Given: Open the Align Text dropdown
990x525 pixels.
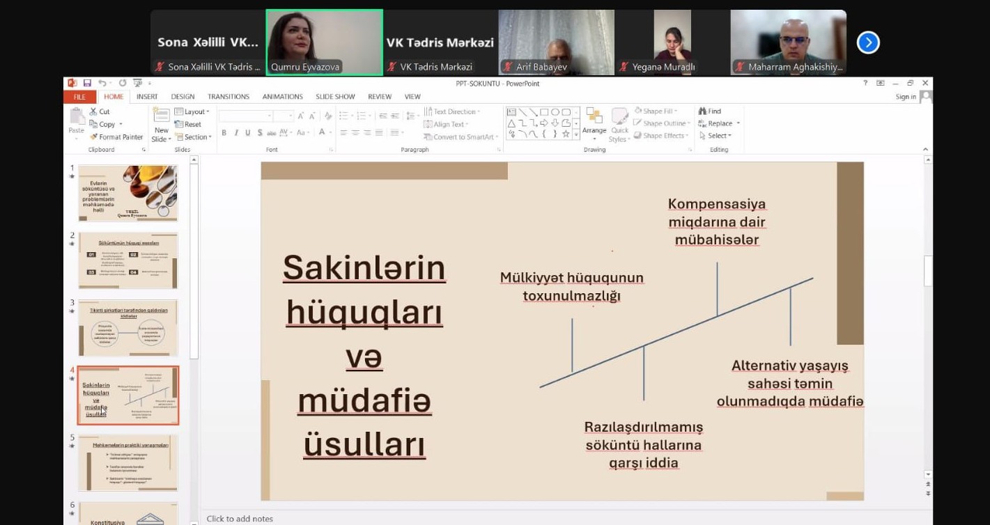Looking at the screenshot, I should click(x=446, y=124).
